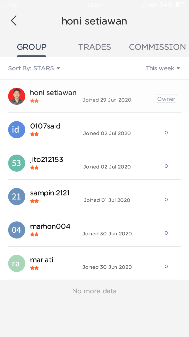Viewport: 189px width, 337px height.
Task: Open honi setiawan's profile photo
Action: [x=17, y=96]
